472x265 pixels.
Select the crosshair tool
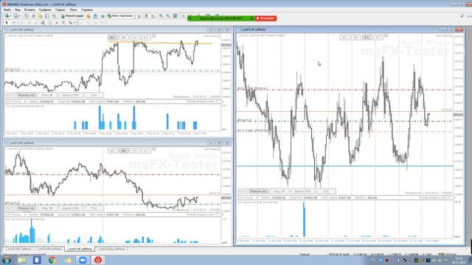click(14, 23)
